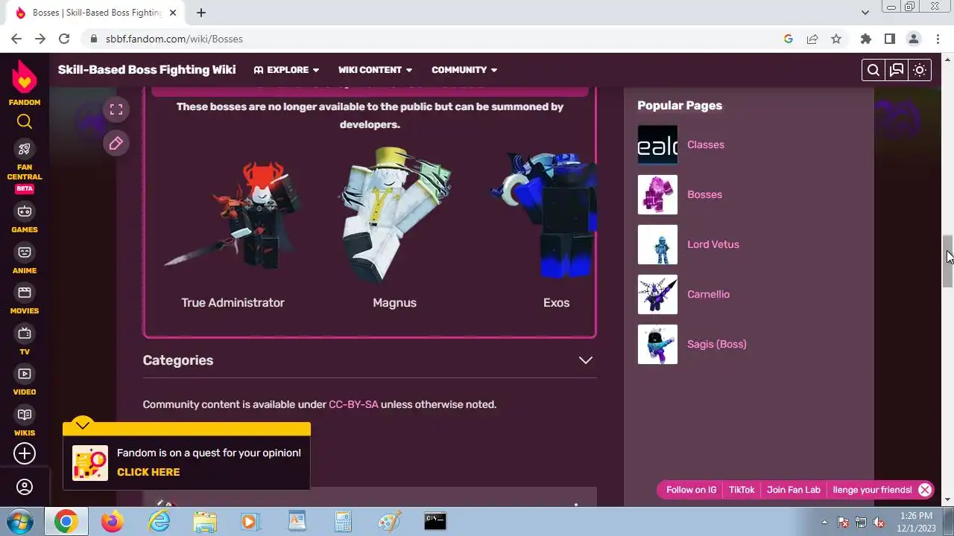Expand the Categories section chevron
The image size is (954, 536).
pos(586,360)
